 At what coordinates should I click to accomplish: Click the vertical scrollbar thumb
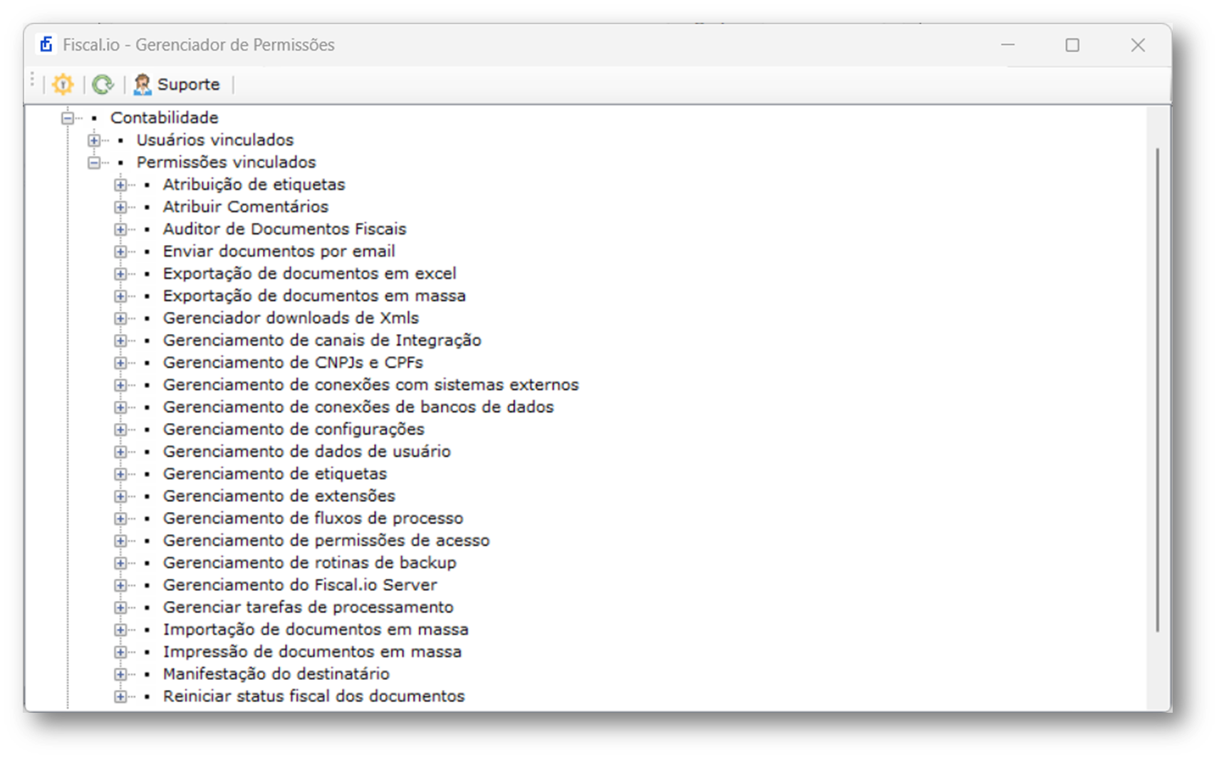pyautogui.click(x=1157, y=389)
